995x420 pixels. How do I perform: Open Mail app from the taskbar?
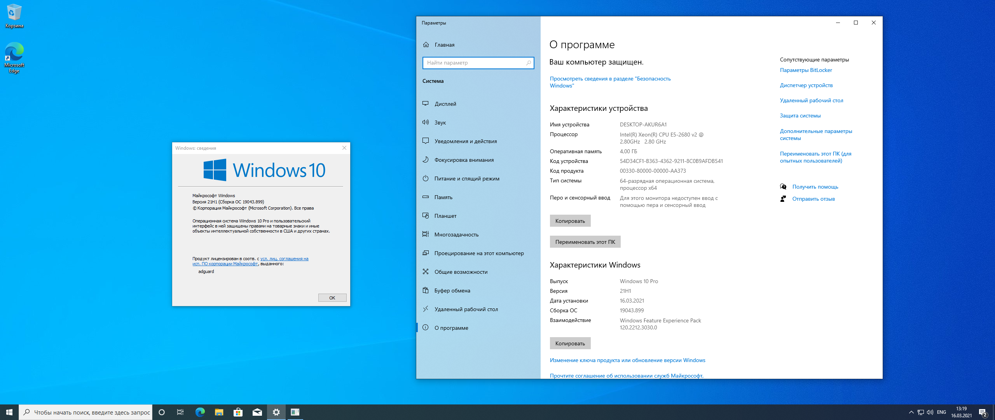click(x=257, y=412)
